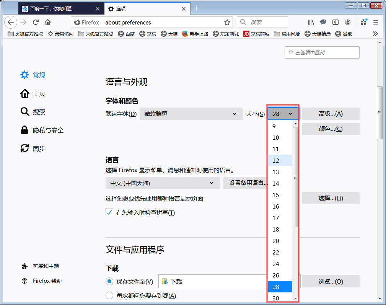Enable 在您输入时检查拼写 spell check

click(x=108, y=212)
